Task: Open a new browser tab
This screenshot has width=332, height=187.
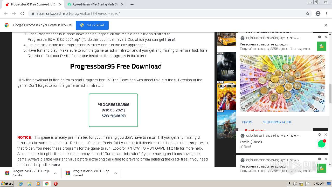Action: (132, 4)
